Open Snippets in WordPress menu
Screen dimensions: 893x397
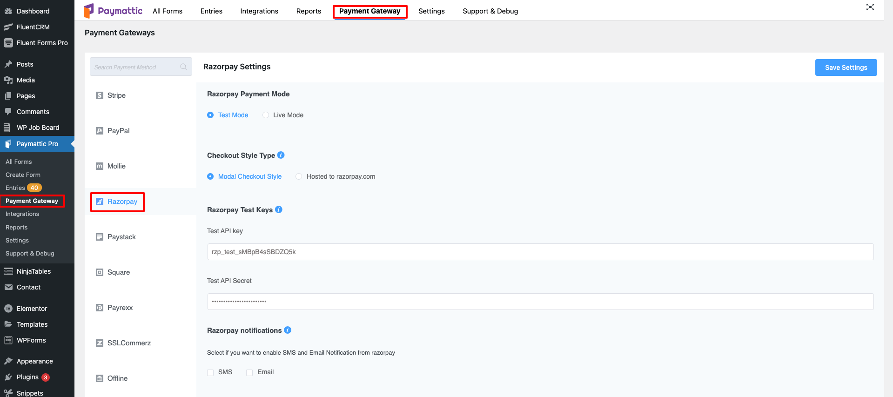pyautogui.click(x=30, y=393)
